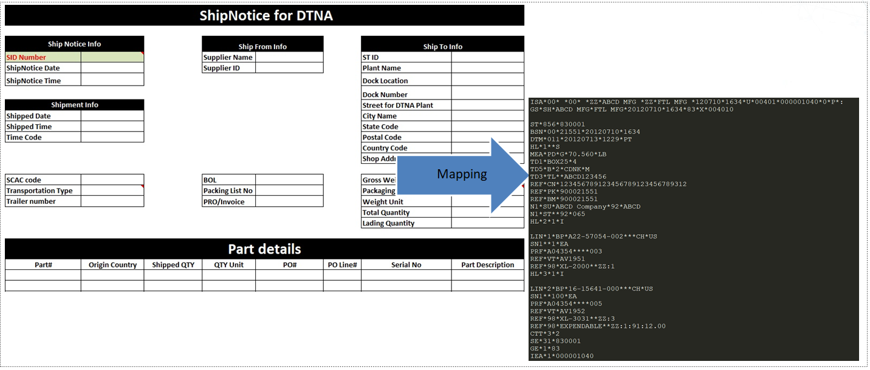Click the "Total Quantity" label
This screenshot has width=870, height=370.
coord(386,212)
